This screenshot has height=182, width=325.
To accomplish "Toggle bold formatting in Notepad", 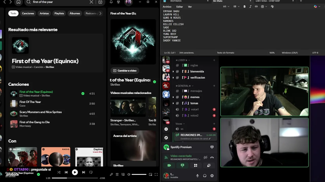I will click(x=245, y=7).
